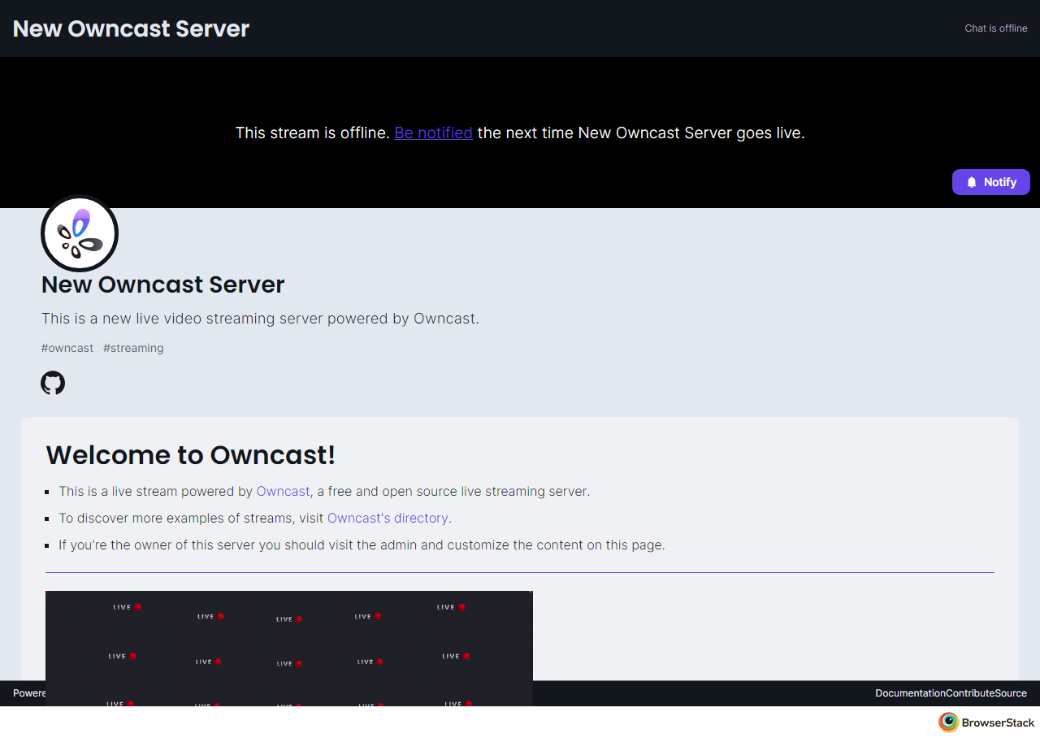Select the #streaming tag
Screen dimensions: 1040x738
coord(133,348)
